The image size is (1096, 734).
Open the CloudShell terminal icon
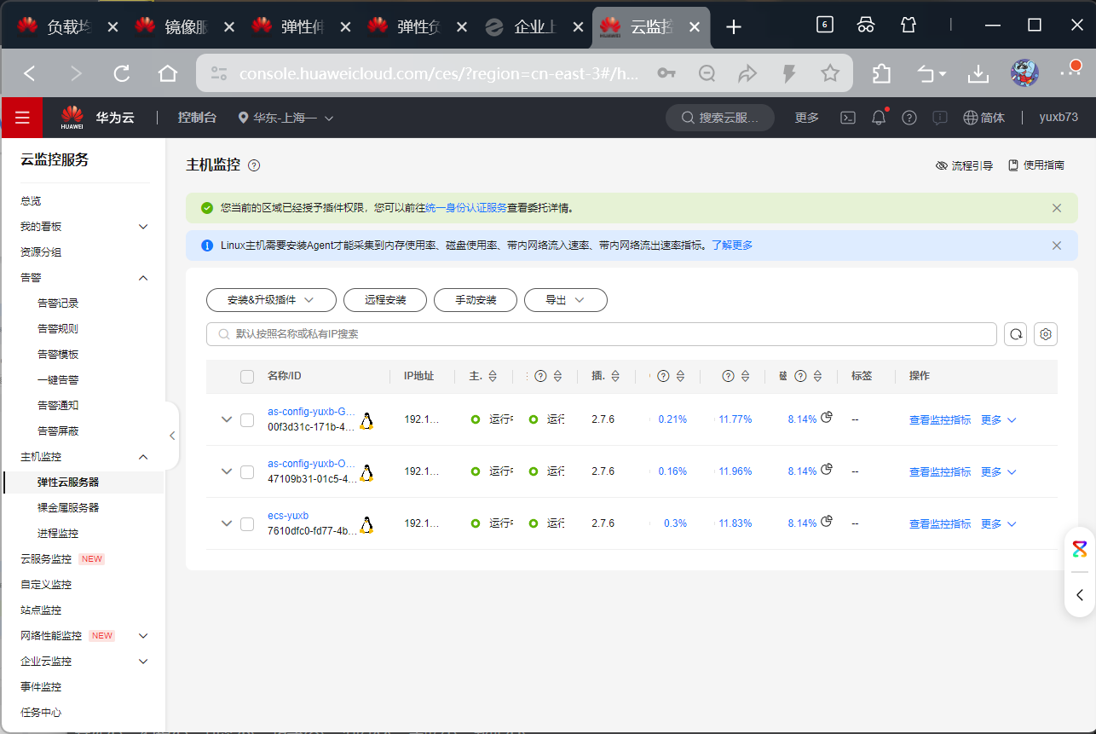[x=848, y=118]
